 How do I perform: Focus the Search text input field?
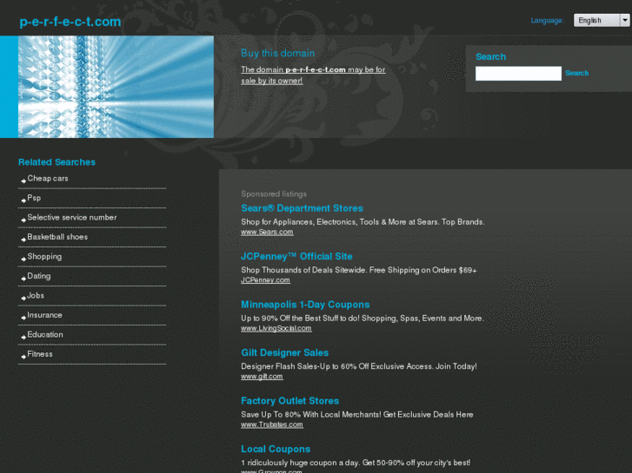point(518,73)
